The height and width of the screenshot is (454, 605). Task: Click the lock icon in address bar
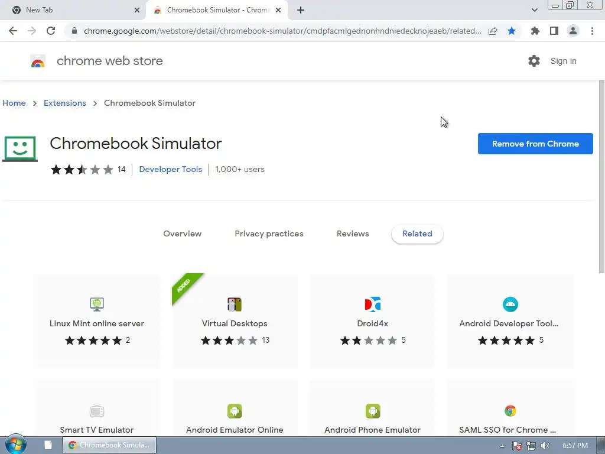(74, 31)
